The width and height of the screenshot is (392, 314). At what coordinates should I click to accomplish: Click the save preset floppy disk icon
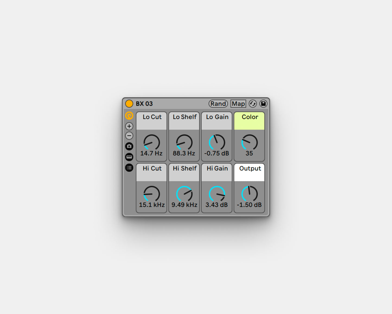coord(263,103)
